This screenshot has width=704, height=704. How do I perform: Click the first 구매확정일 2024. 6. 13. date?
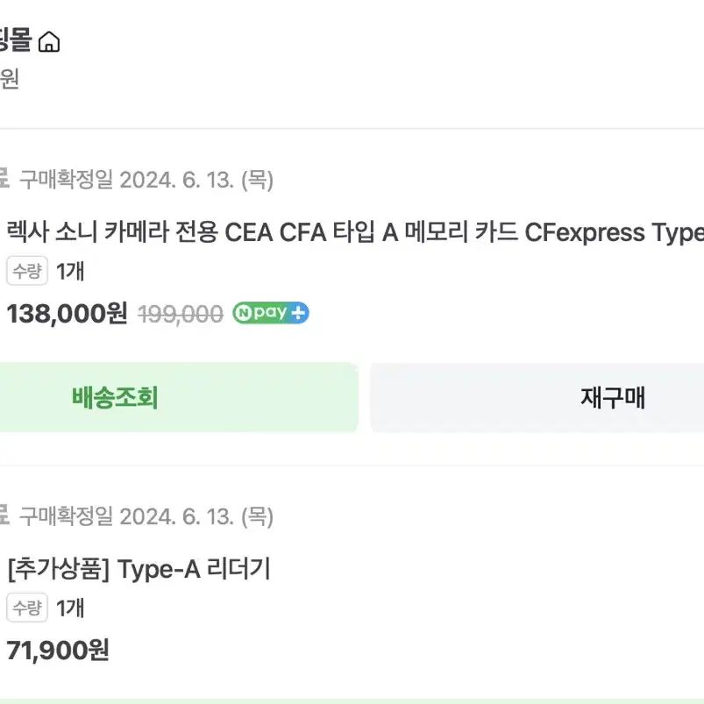(146, 180)
